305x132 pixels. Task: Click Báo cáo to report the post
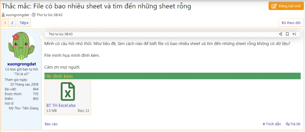coord(51,124)
